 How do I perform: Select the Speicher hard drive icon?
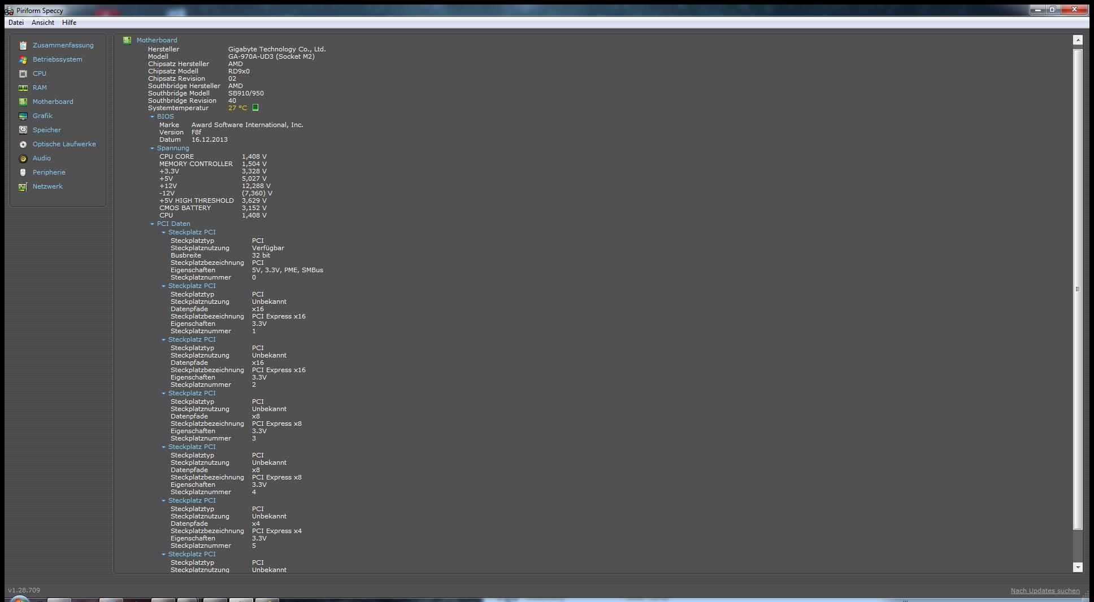[23, 130]
